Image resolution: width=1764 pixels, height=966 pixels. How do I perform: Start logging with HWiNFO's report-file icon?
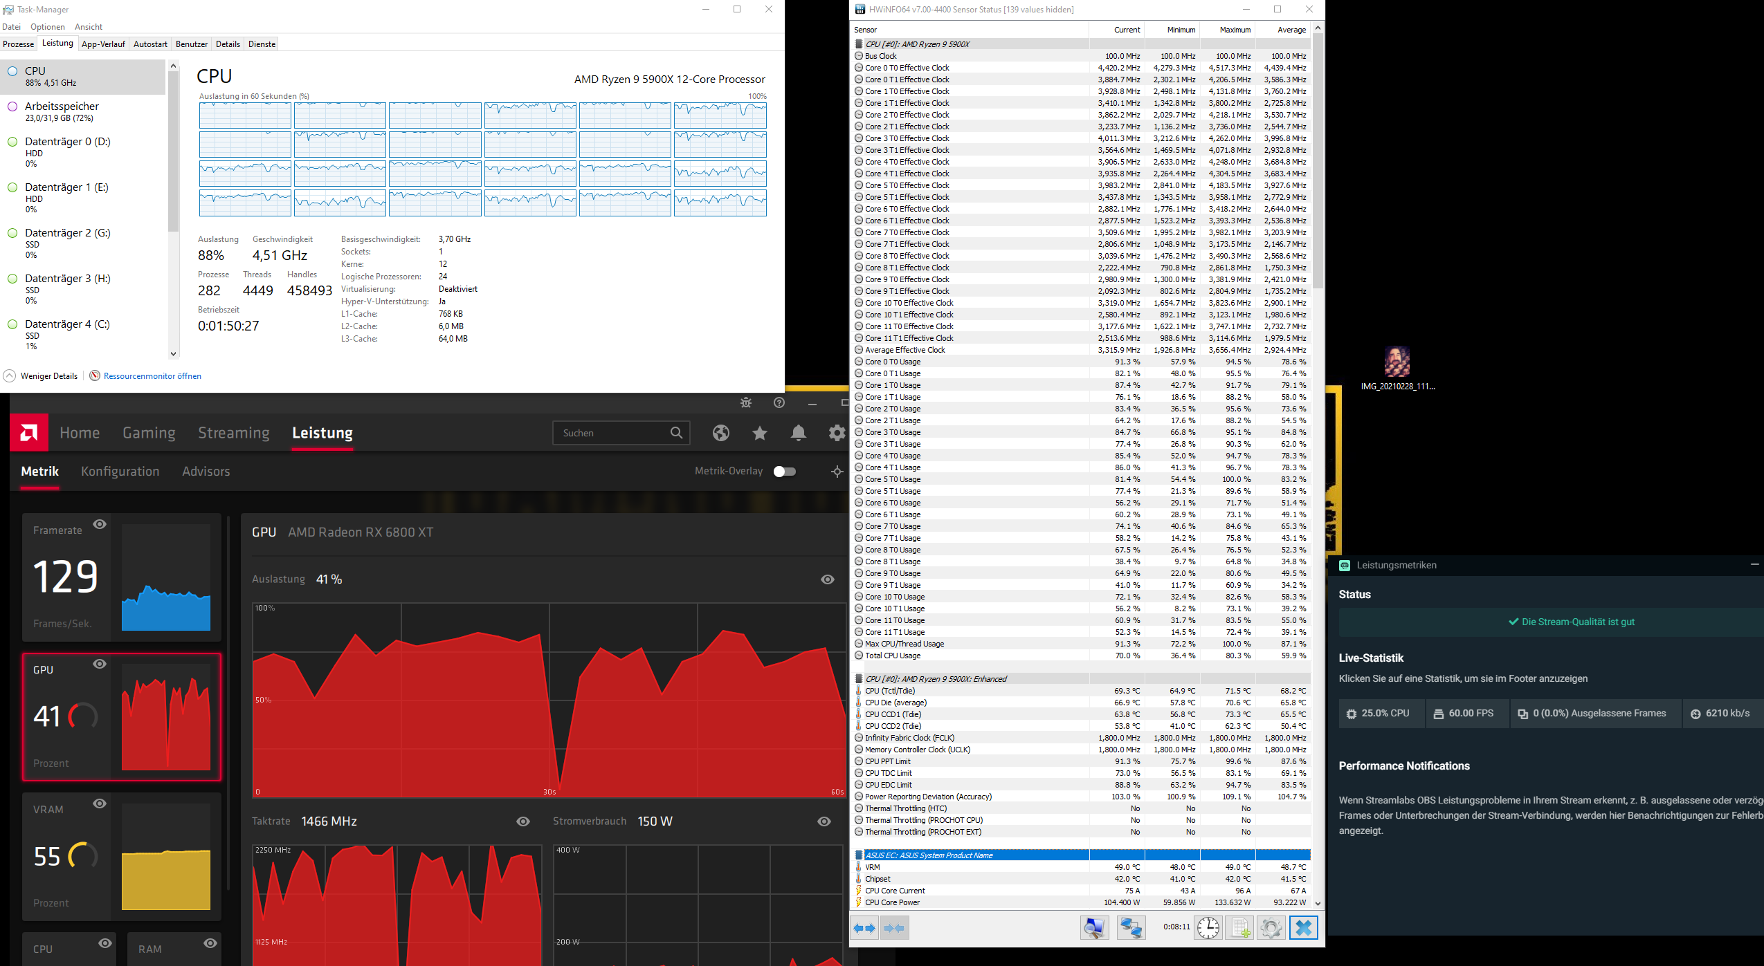(x=1241, y=927)
